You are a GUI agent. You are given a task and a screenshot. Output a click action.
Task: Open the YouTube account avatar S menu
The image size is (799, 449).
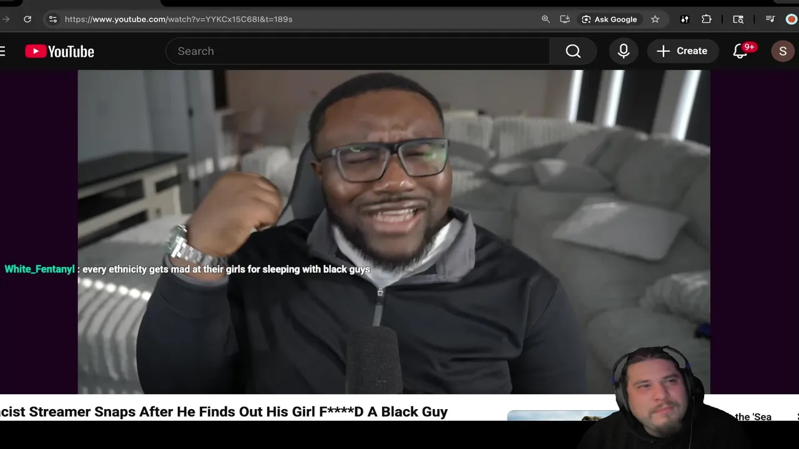(x=783, y=51)
